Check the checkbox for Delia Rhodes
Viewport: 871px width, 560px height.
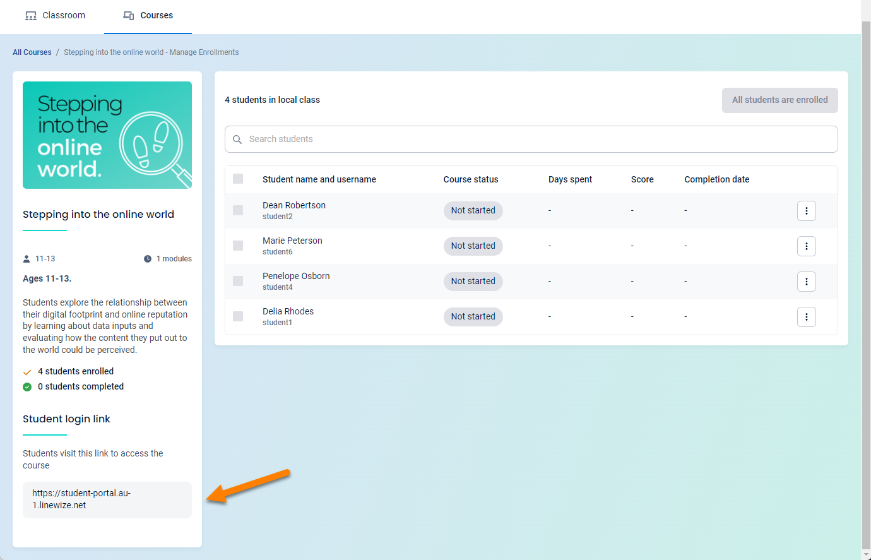click(x=238, y=316)
